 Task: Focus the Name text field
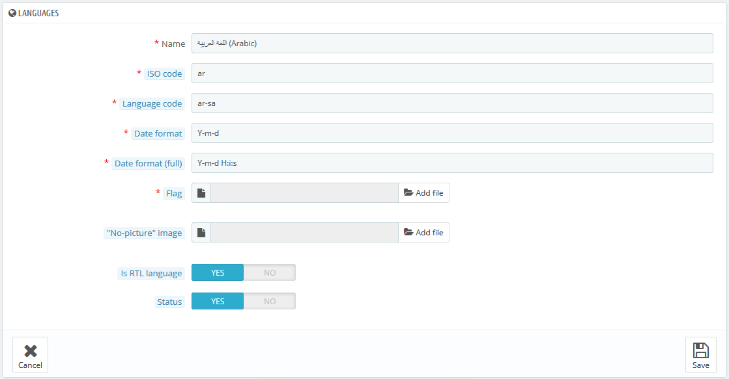pos(452,44)
